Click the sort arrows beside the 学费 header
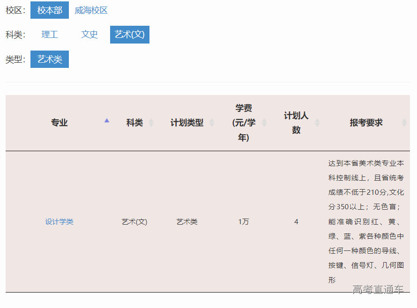This screenshot has width=417, height=308. click(x=264, y=123)
